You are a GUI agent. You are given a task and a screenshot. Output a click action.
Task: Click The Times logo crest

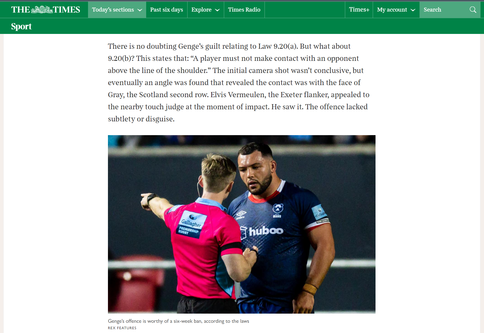pyautogui.click(x=42, y=10)
